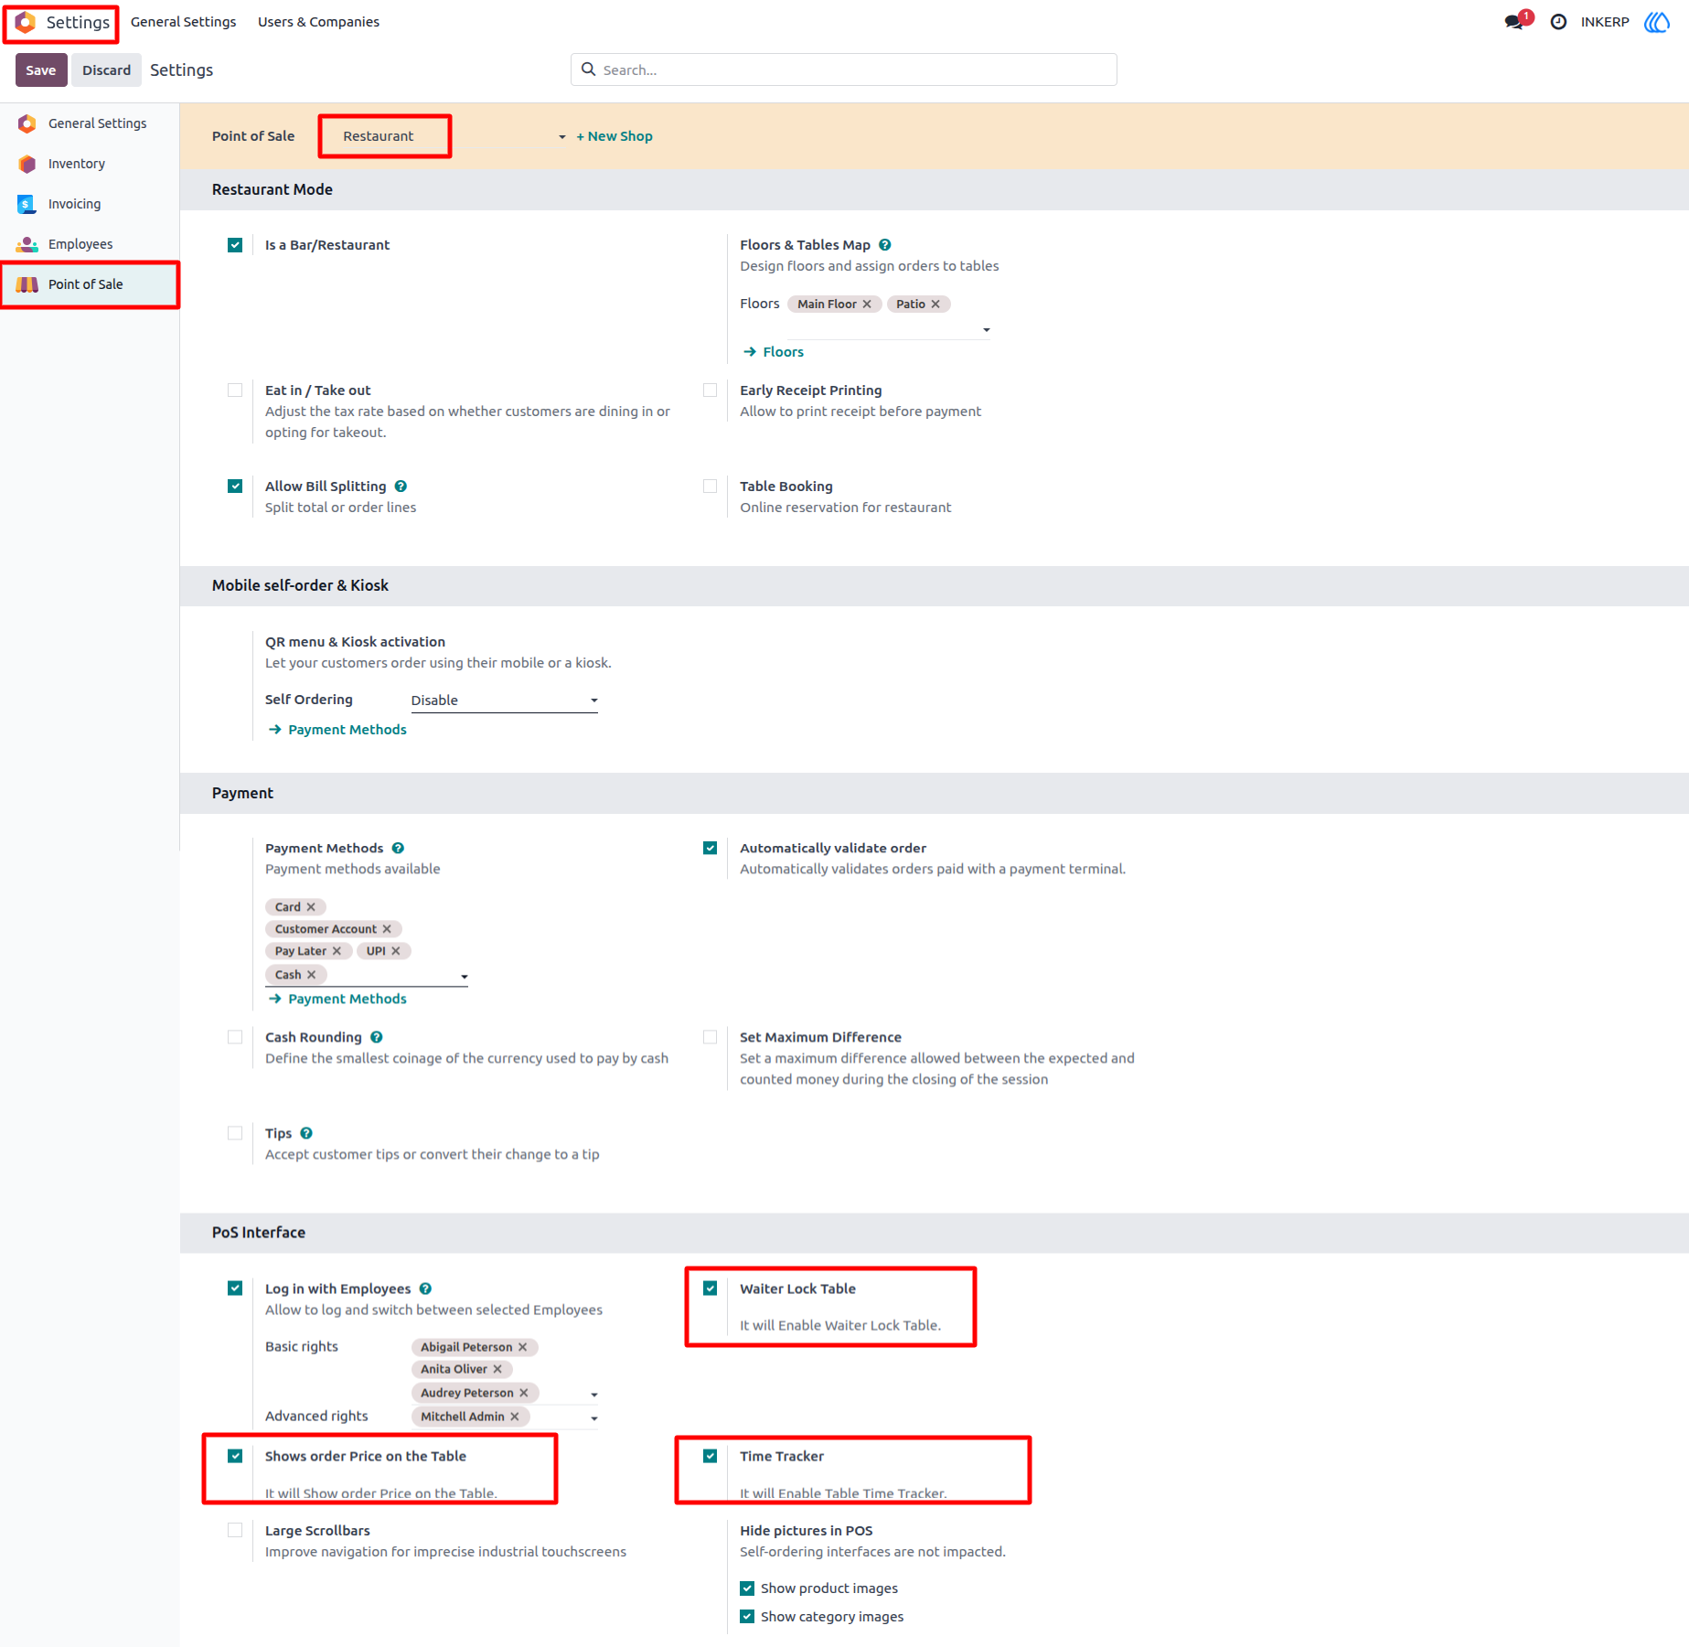Enable Early Receipt Printing

click(710, 390)
